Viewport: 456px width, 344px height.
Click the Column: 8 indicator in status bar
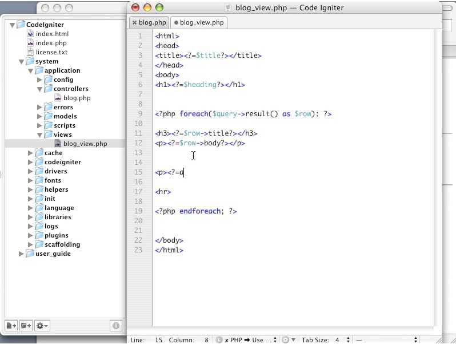point(189,340)
